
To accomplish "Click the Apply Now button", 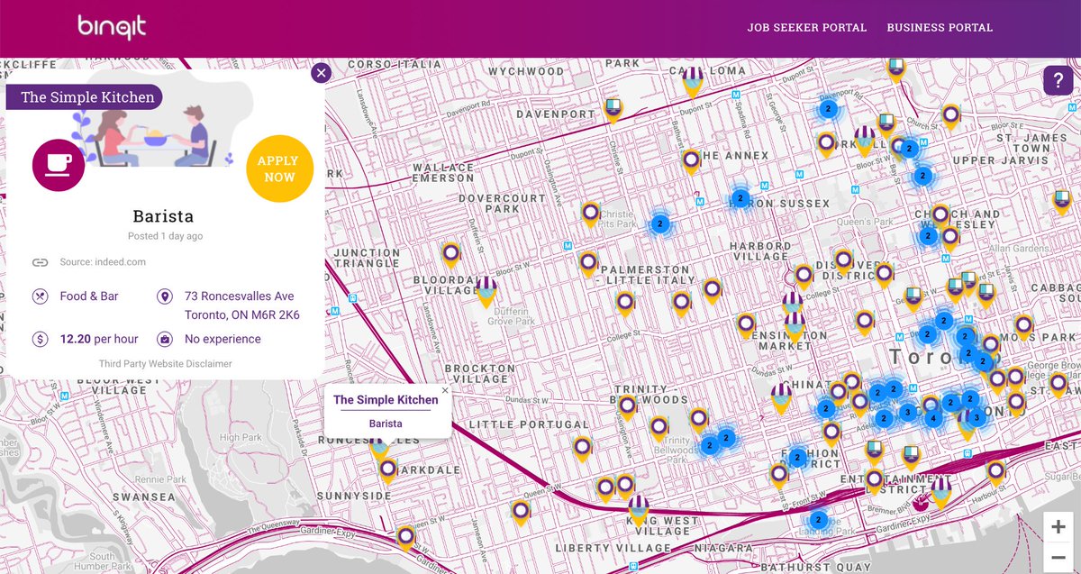I will 279,169.
